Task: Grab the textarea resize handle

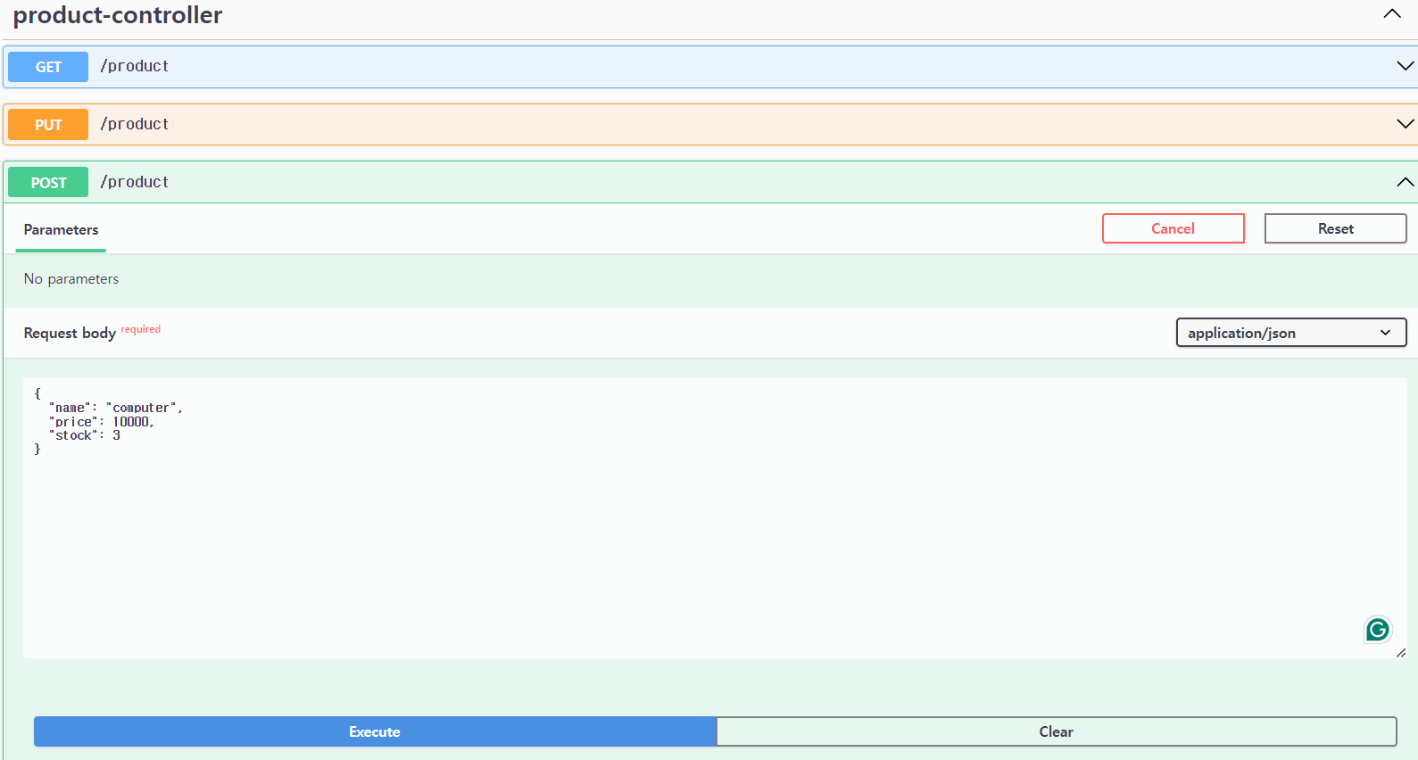Action: click(x=1401, y=653)
